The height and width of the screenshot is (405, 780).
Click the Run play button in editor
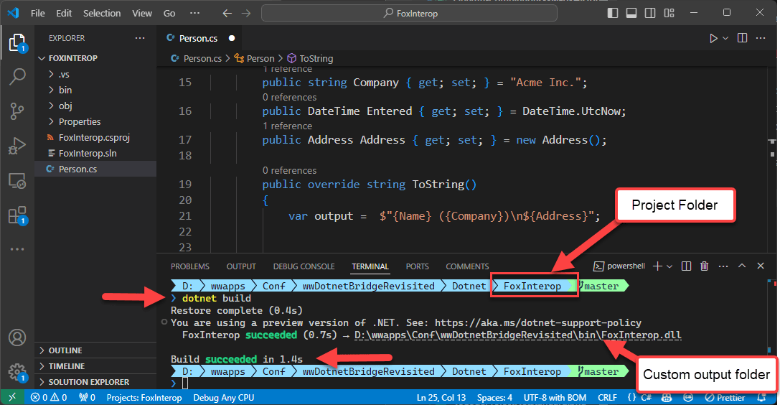click(x=713, y=38)
